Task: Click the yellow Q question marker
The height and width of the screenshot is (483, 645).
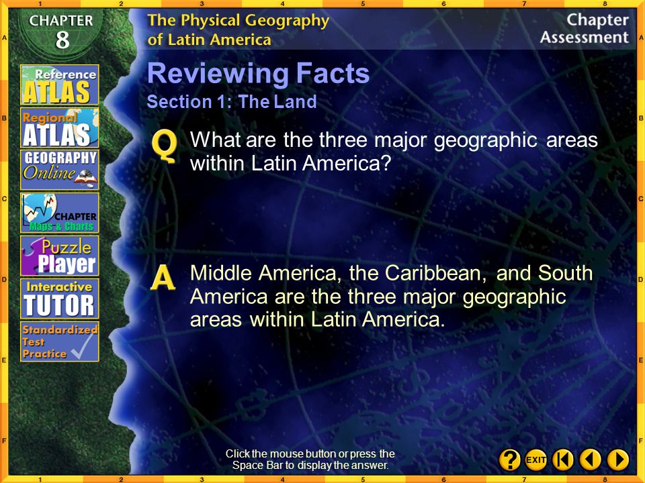Action: 164,147
